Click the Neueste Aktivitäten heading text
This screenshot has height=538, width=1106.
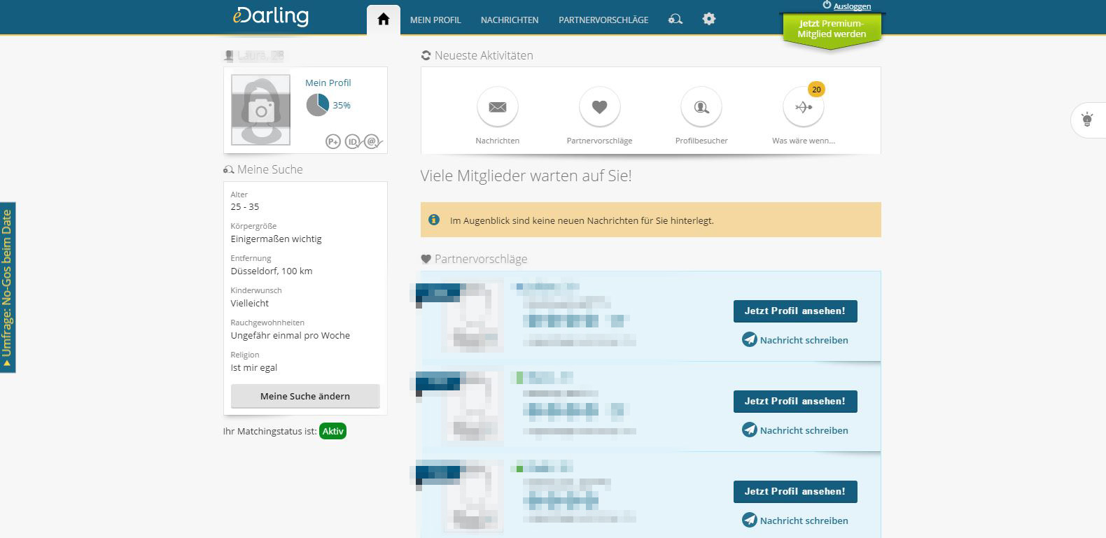(484, 55)
